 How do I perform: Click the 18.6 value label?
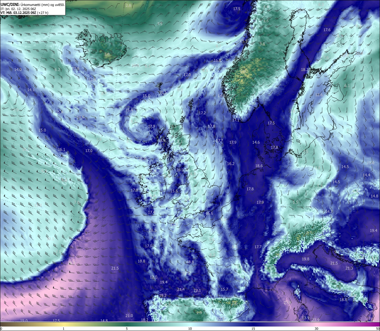(259, 166)
